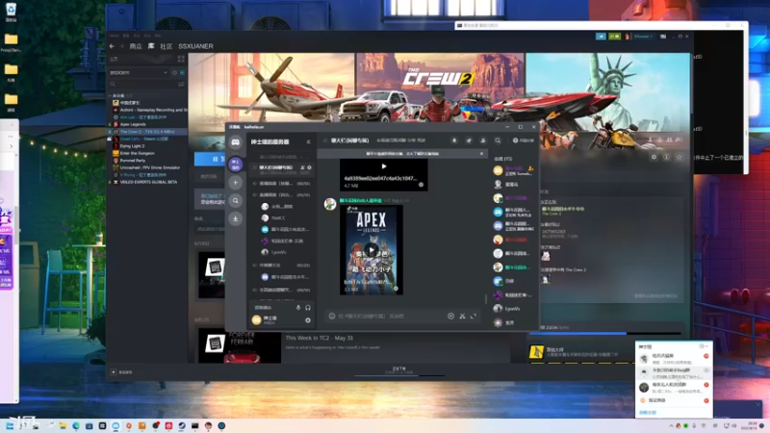770x433 pixels.
Task: Play the Apex Legends video in chat
Action: pyautogui.click(x=372, y=250)
